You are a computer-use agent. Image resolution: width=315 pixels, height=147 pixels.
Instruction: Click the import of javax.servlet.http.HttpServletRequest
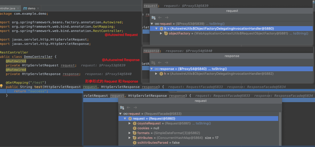click(44, 39)
